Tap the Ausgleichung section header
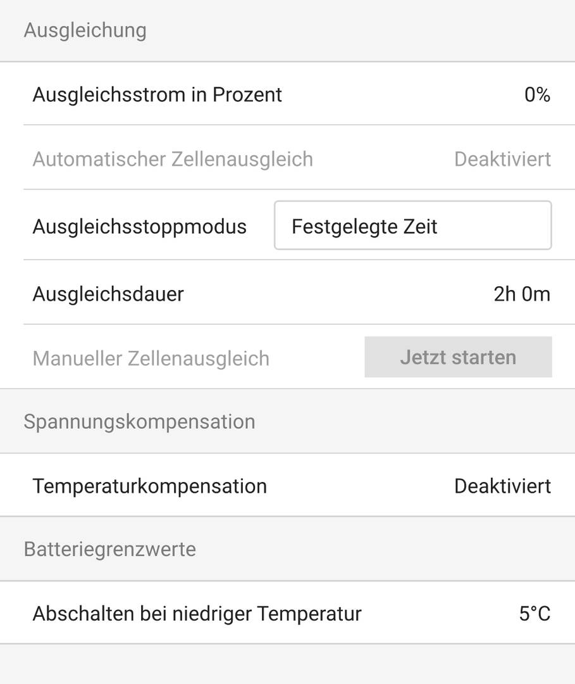Image resolution: width=575 pixels, height=684 pixels. tap(85, 30)
